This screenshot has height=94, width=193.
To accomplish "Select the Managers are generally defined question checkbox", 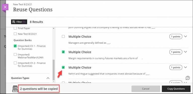I will click(63, 36).
